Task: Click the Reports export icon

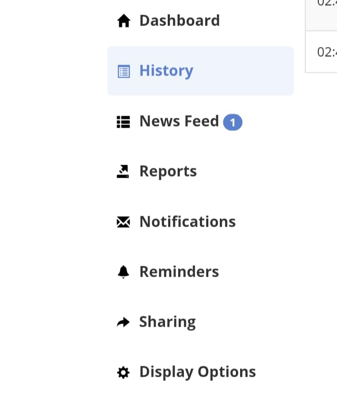Action: coord(123,171)
